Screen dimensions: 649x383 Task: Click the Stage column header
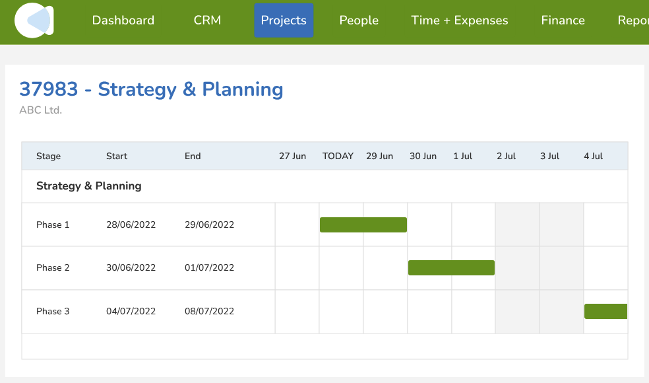tap(48, 157)
